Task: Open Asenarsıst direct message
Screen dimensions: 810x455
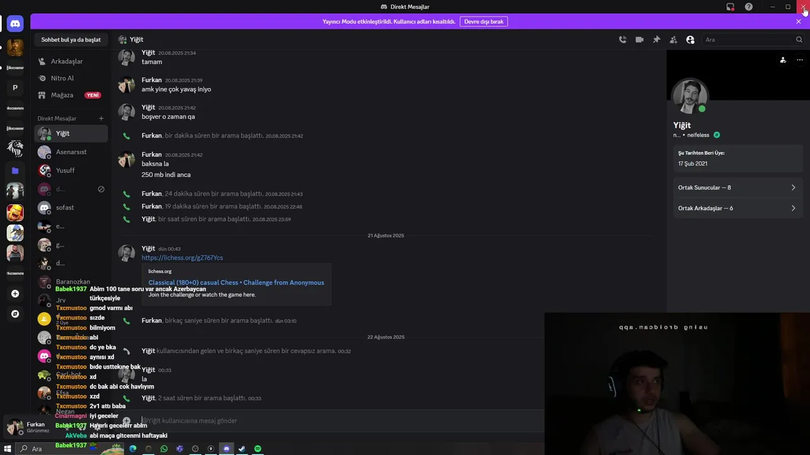Action: pyautogui.click(x=71, y=152)
